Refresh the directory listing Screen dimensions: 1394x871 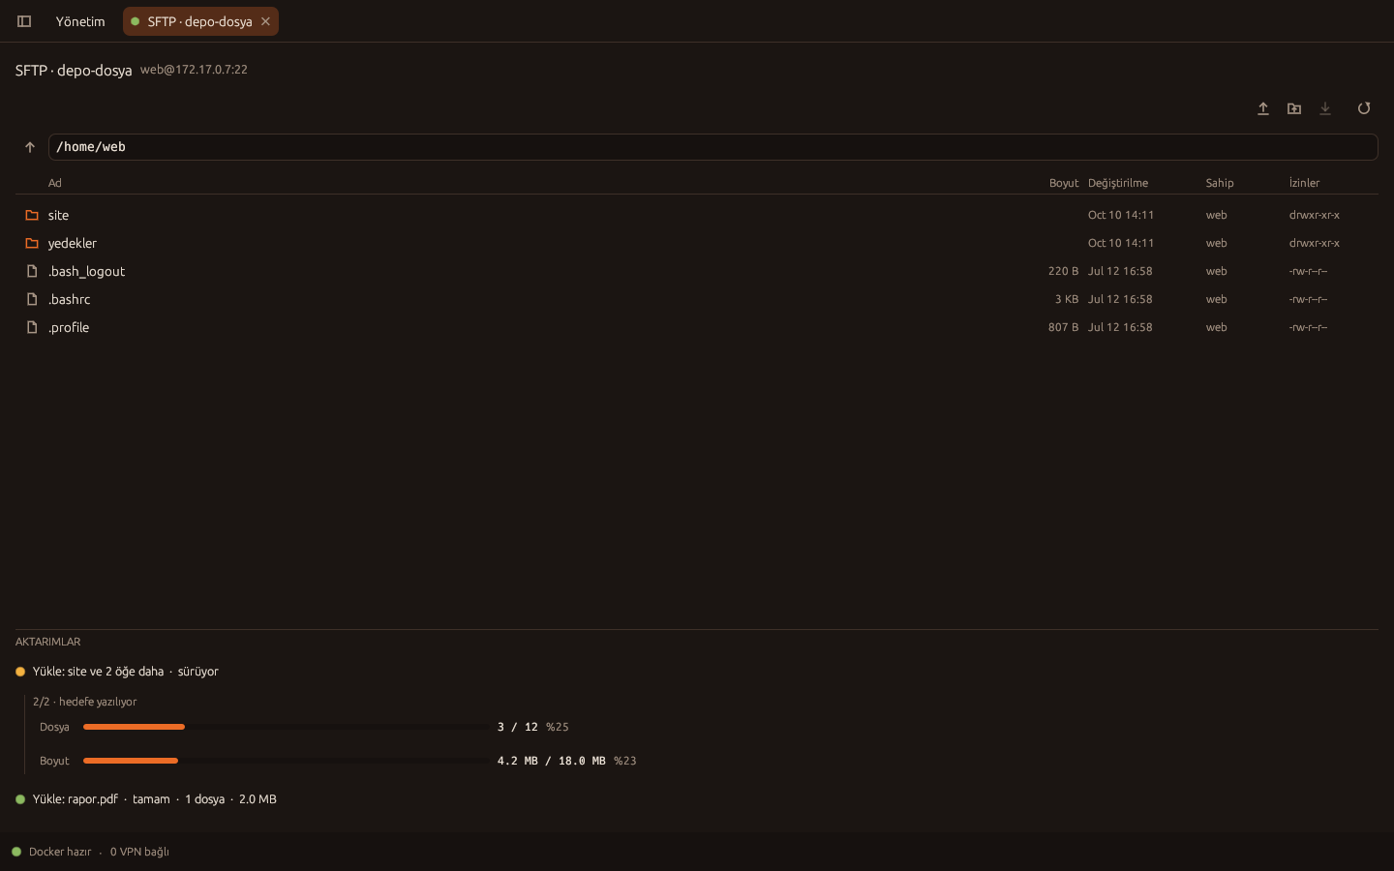(1364, 108)
